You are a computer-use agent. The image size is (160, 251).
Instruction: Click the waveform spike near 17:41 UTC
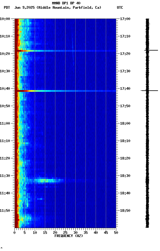(x=149, y=91)
